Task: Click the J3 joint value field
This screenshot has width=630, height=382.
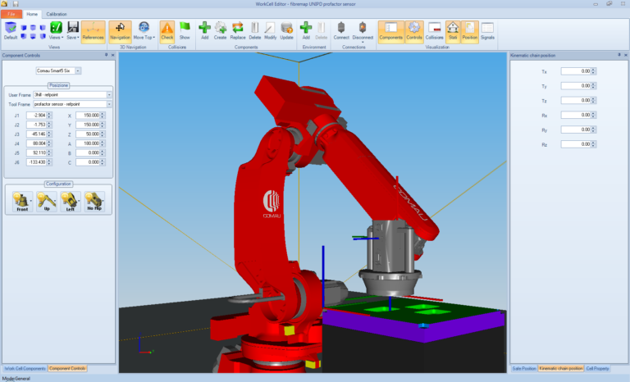Action: [x=36, y=134]
